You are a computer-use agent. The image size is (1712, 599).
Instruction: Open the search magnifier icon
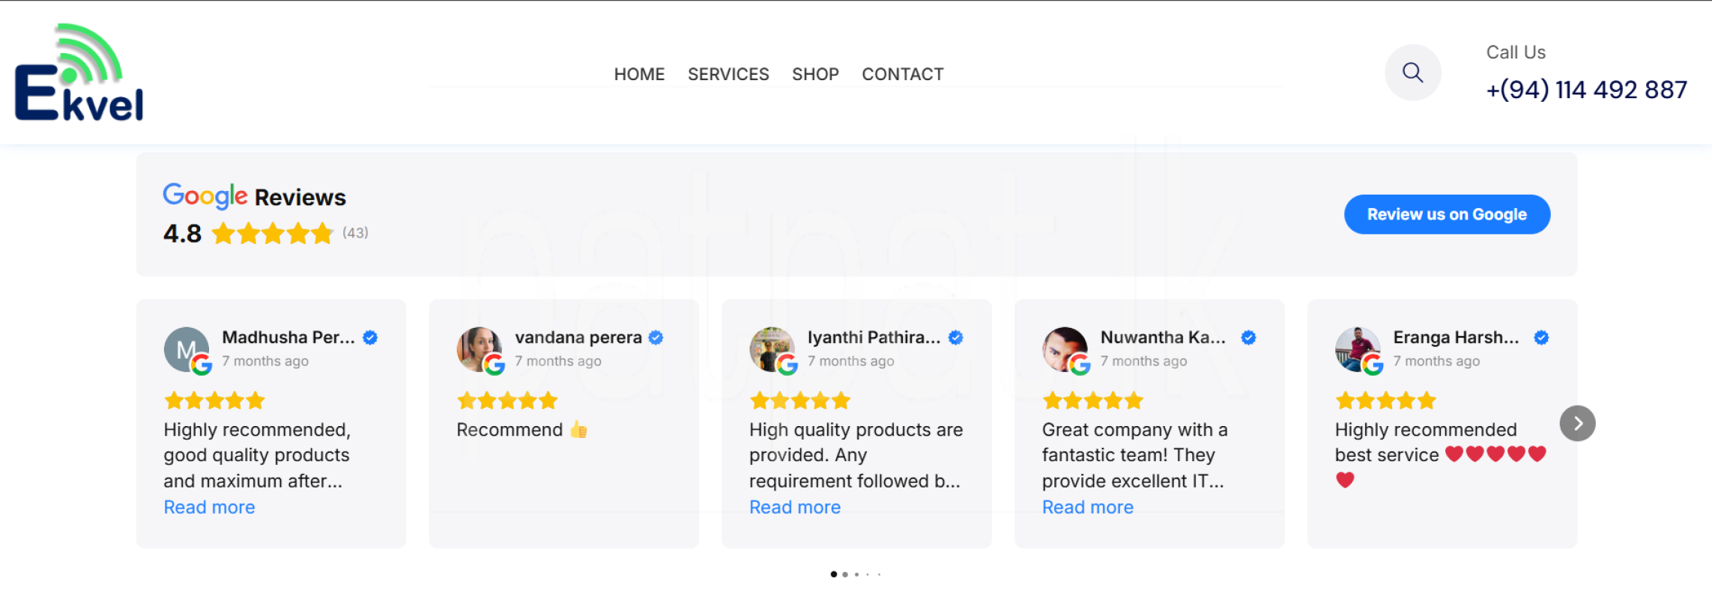click(x=1412, y=73)
